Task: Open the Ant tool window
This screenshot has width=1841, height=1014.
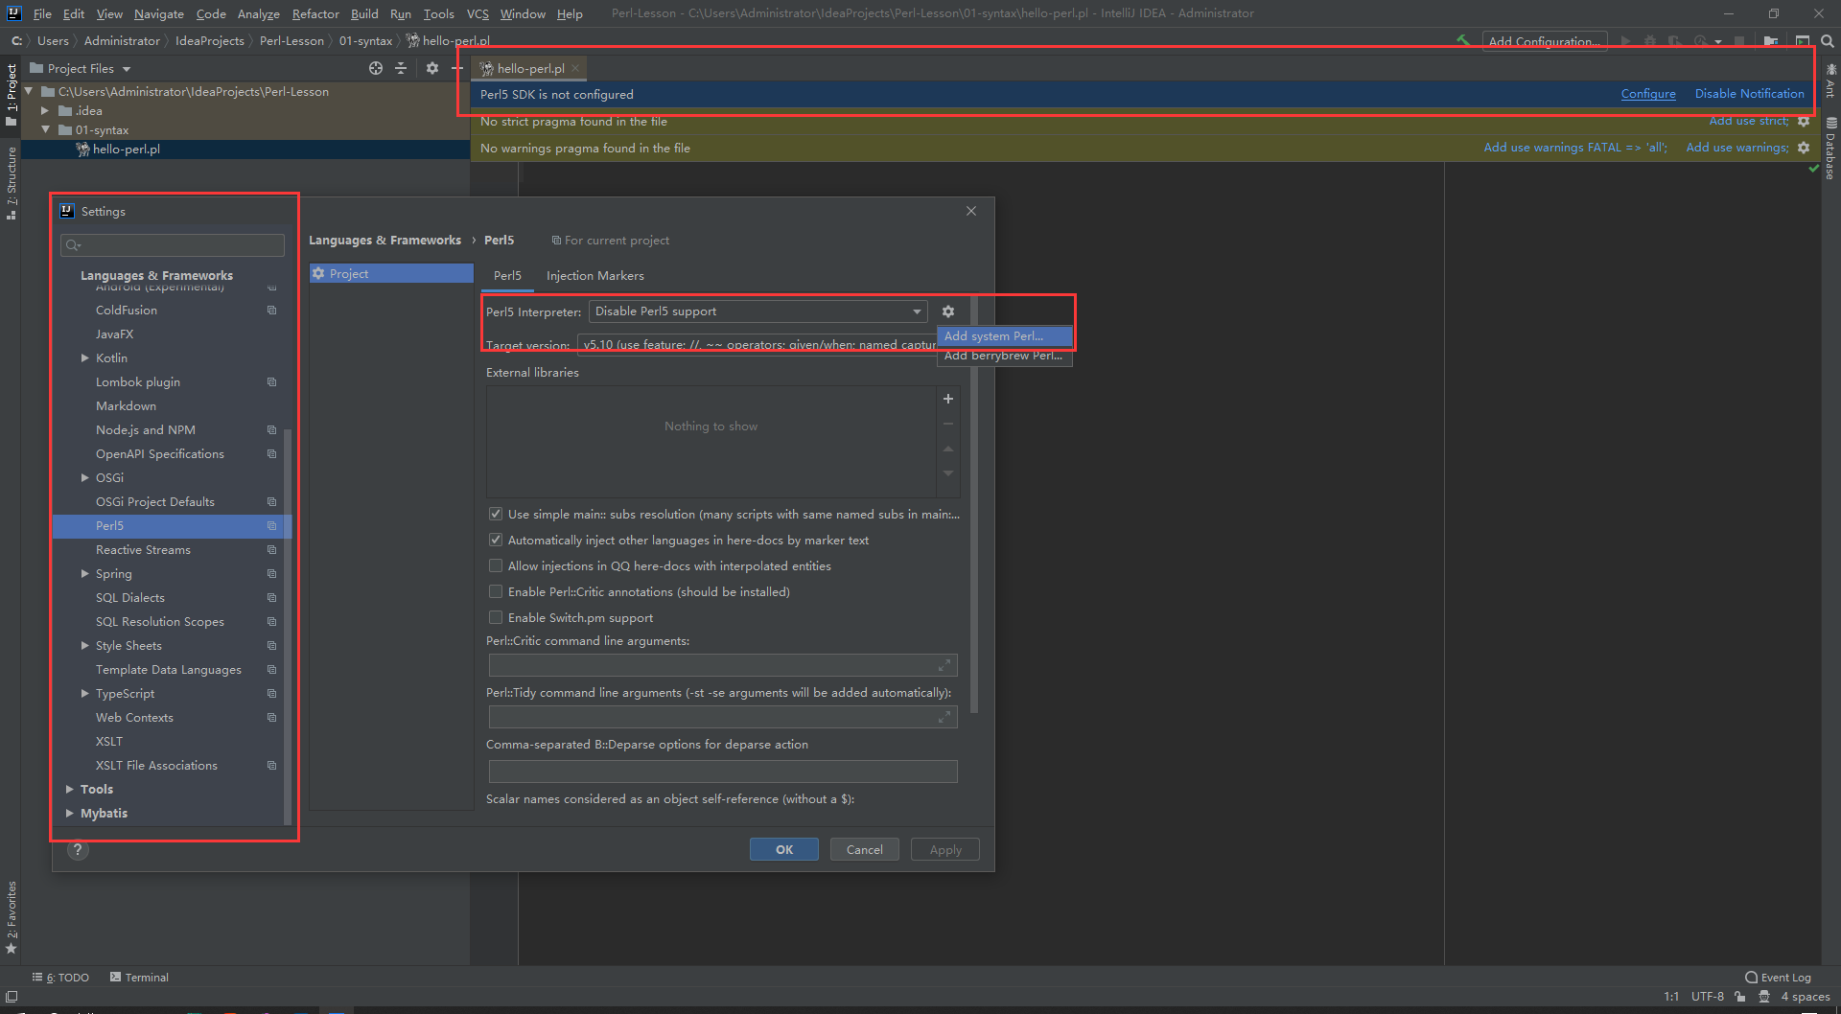Action: click(x=1831, y=81)
